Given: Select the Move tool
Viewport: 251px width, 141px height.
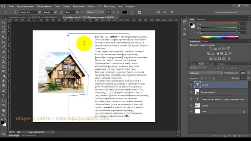Looking at the screenshot, I should 4,23.
